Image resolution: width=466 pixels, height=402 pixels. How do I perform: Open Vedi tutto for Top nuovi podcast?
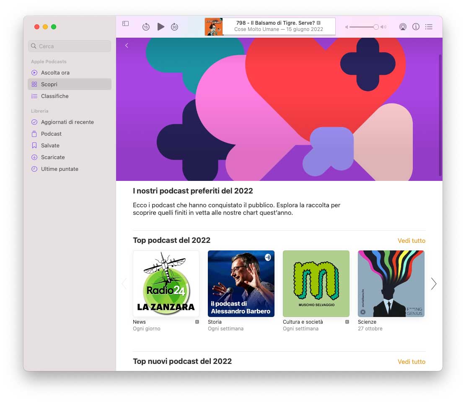point(411,361)
